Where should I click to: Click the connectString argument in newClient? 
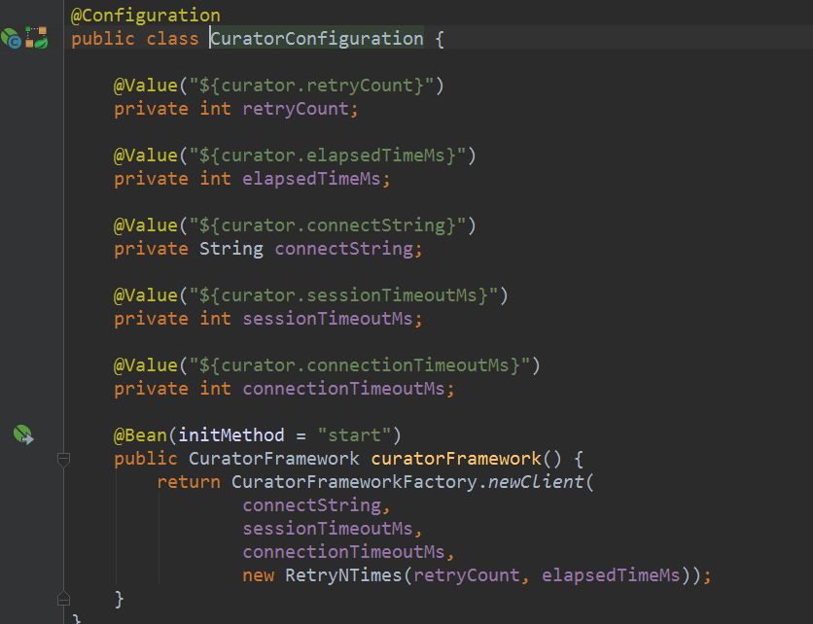[311, 505]
